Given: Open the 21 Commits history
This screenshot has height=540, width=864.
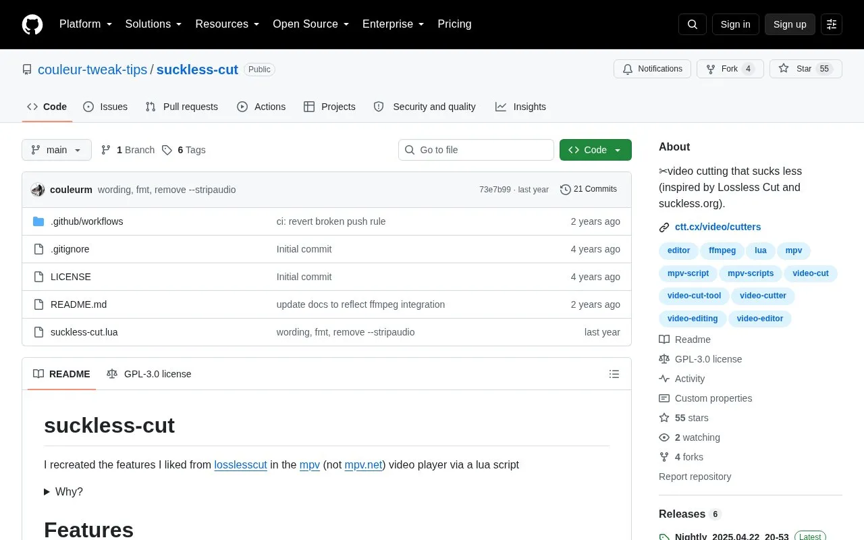Looking at the screenshot, I should [x=589, y=190].
